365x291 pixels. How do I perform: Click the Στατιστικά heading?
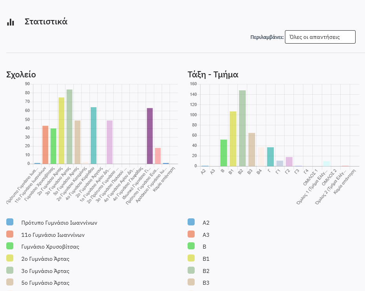(46, 22)
